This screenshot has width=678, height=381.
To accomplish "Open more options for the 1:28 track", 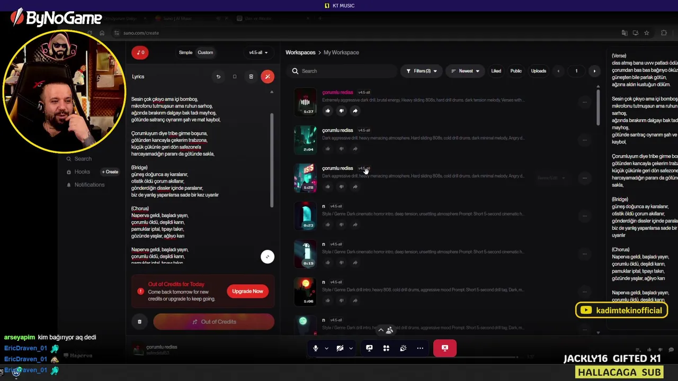I will coord(584,178).
